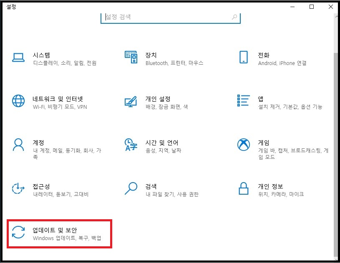340x263 pixels.
Task: Click the 시간 및 언어 title text
Action: coord(162,143)
